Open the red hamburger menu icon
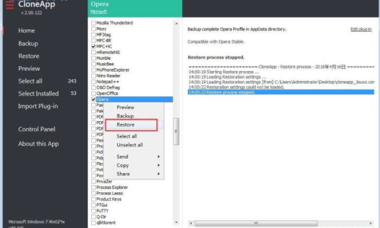This screenshot has width=380, height=228. 10,5
